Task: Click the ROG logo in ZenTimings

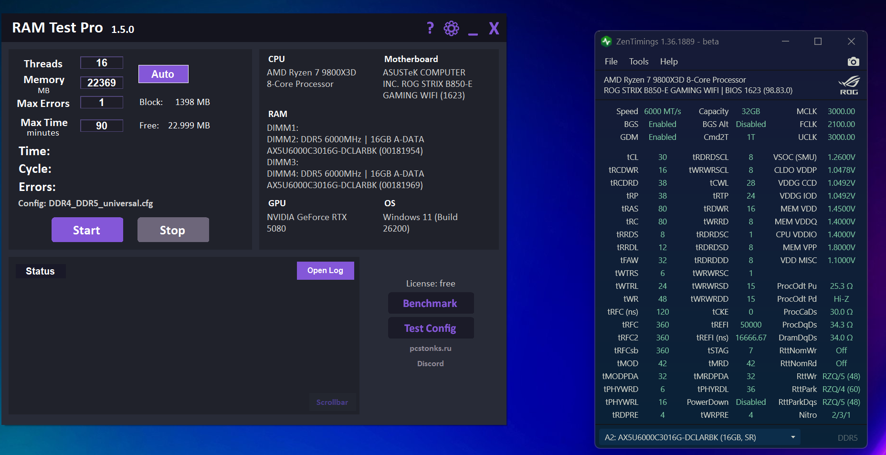Action: pyautogui.click(x=849, y=85)
